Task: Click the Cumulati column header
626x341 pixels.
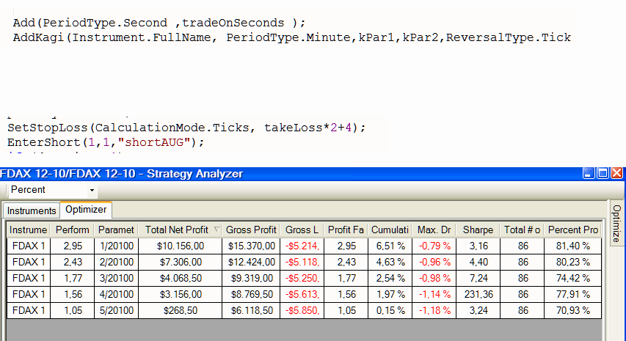Action: pos(390,230)
